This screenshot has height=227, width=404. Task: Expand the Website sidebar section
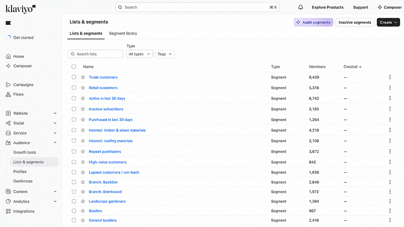[x=55, y=113]
